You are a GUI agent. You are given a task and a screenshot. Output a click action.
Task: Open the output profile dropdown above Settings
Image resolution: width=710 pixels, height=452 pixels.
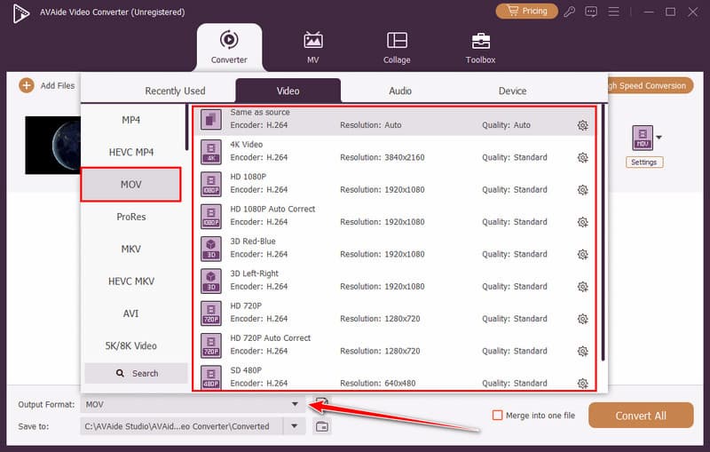(658, 138)
